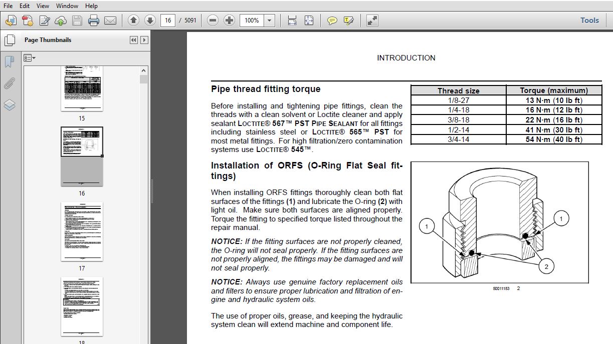
Task: Click the '13 N·m (10 lb ft)' torque cell
Action: coord(554,100)
